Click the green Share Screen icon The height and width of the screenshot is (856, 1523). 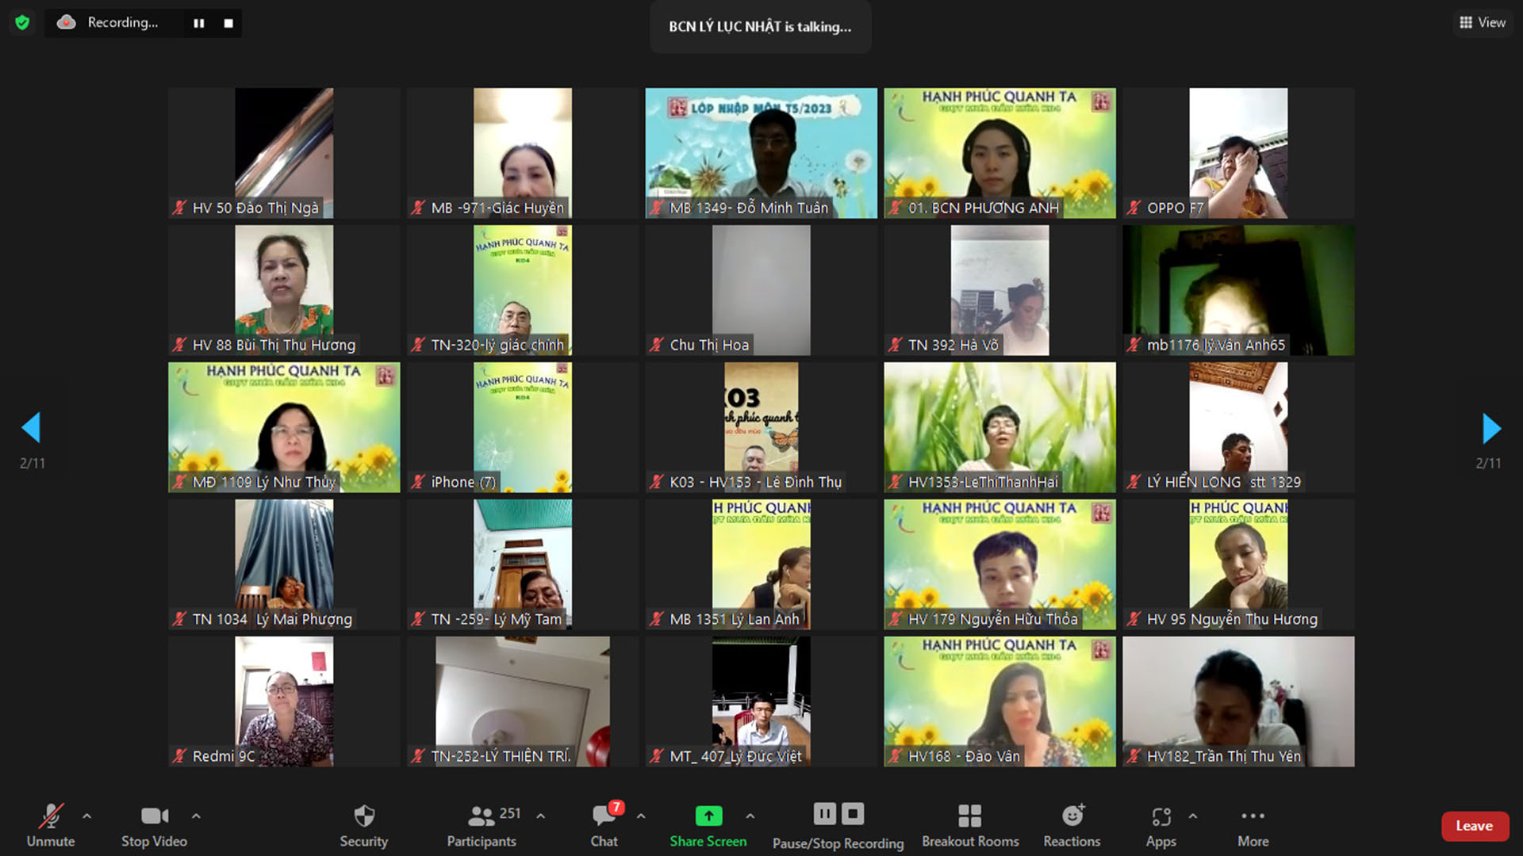[708, 816]
